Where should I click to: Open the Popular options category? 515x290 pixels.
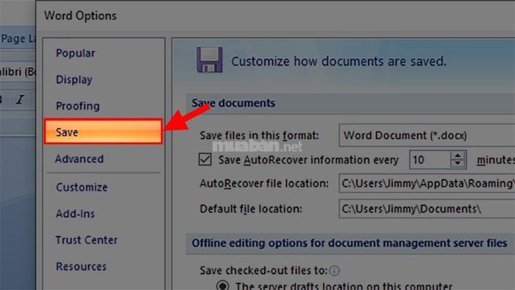(x=75, y=53)
